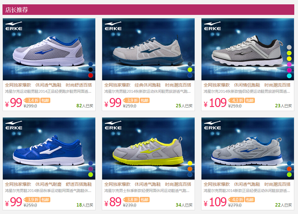The image size is (298, 214).
Task: Open the grey sneaker with black collar
Action: coord(248,49)
